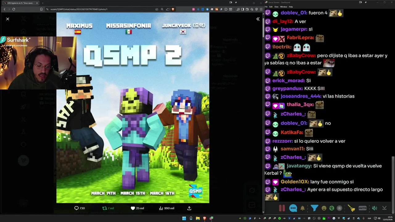Image resolution: width=395 pixels, height=222 pixels.
Task: Open the replies icon showing 730
Action: tap(80, 208)
